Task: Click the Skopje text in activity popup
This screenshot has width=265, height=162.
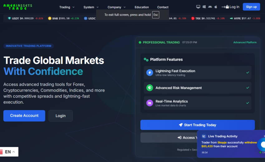Action: click(x=222, y=142)
